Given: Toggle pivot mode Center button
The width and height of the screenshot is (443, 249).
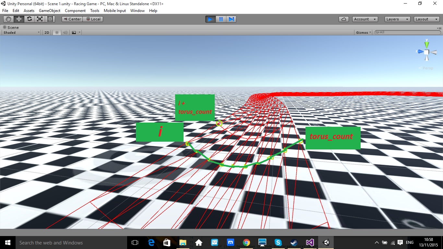Looking at the screenshot, I should [x=72, y=19].
